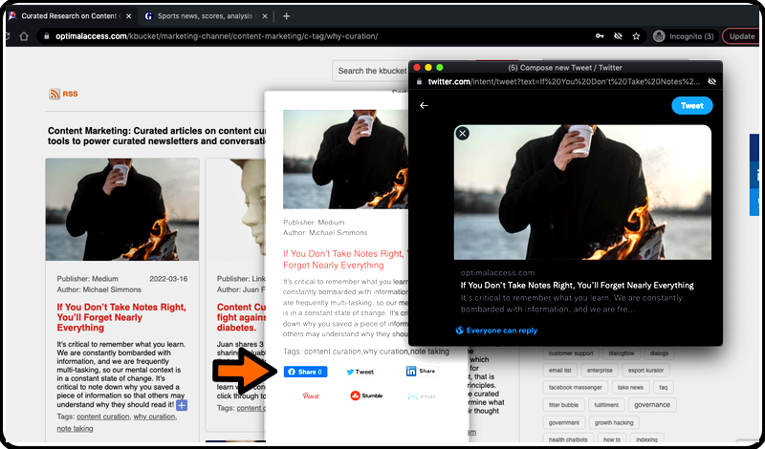
Task: Click the faq tag
Action: tap(663, 387)
